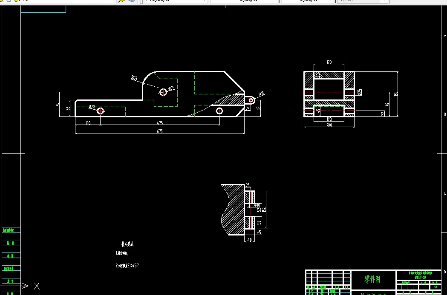The height and width of the screenshot is (295, 447).
Task: Select the lower right hole circle in main view
Action: [219, 111]
